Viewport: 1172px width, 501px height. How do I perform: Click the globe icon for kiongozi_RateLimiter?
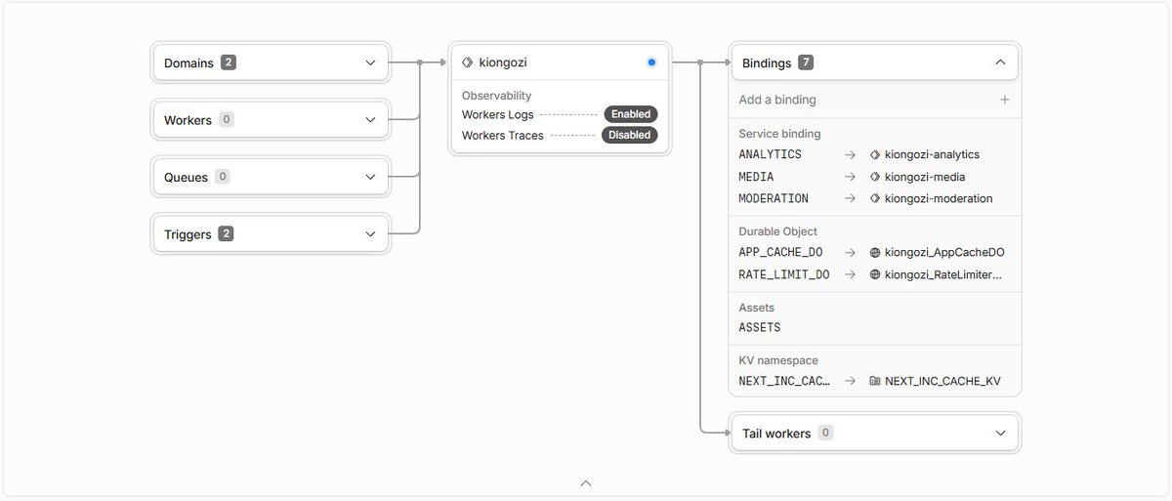pos(875,274)
